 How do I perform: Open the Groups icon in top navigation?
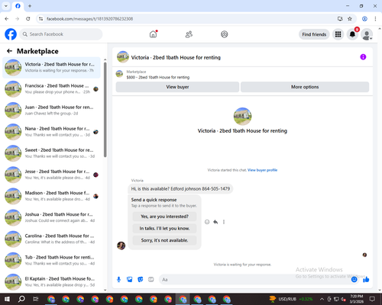coord(225,34)
